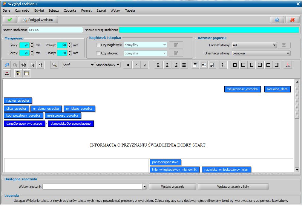Click the Wstaw znacznik input field
Viewport: 302px width, 209px height.
click(92, 187)
